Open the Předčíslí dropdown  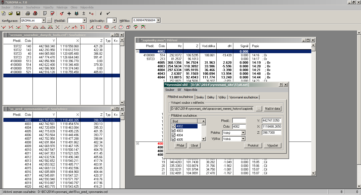tap(85, 20)
